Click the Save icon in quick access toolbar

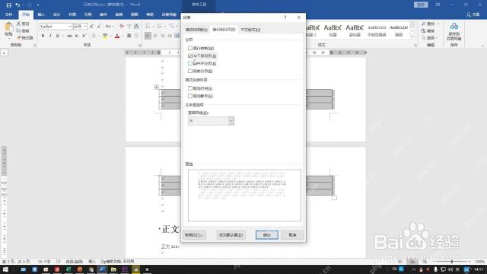coord(8,5)
